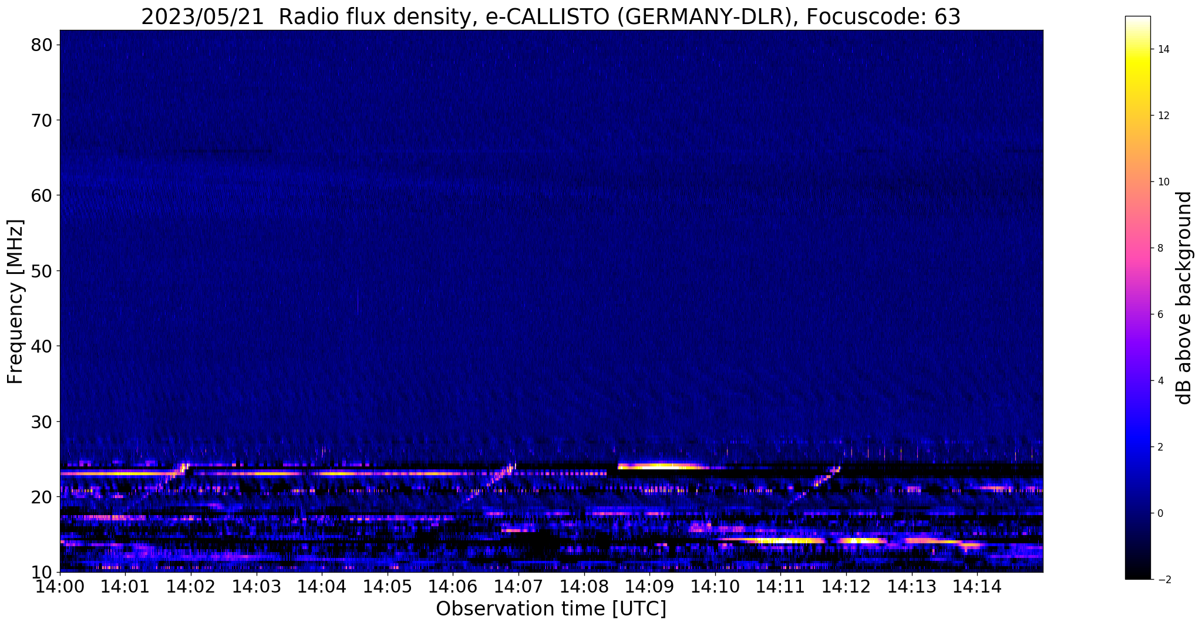This screenshot has height=626, width=1202.
Task: Click the colorbar tick label 12
Action: coord(1163,116)
